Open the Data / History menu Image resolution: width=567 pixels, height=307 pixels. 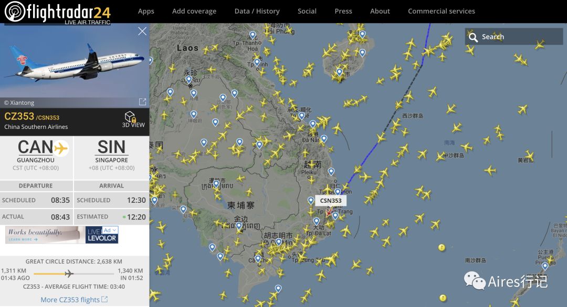tap(257, 11)
